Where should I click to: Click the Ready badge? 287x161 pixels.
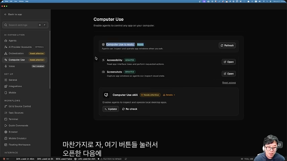140,44
